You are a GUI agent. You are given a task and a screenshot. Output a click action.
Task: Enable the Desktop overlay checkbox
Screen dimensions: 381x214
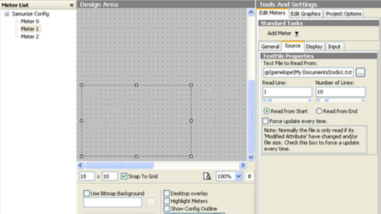[x=167, y=193]
